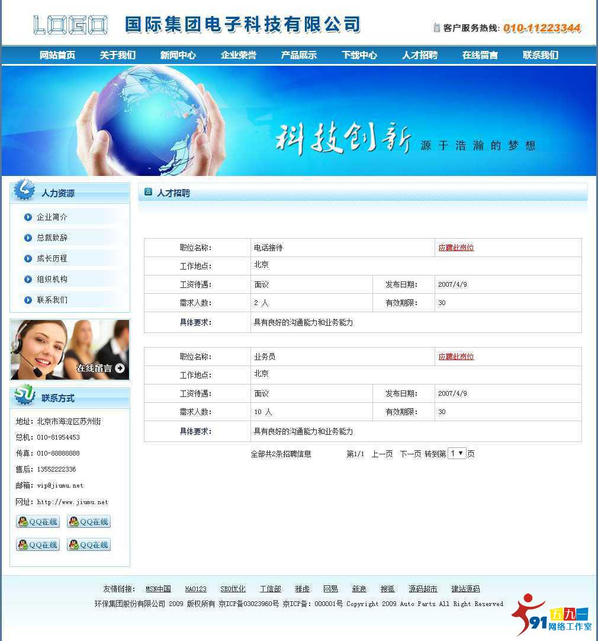
Task: Click the bullet arrow before 组织机构
Action: (x=28, y=279)
